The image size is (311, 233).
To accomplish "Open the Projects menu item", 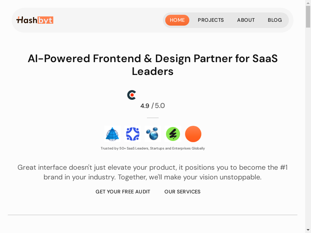I will [x=211, y=20].
